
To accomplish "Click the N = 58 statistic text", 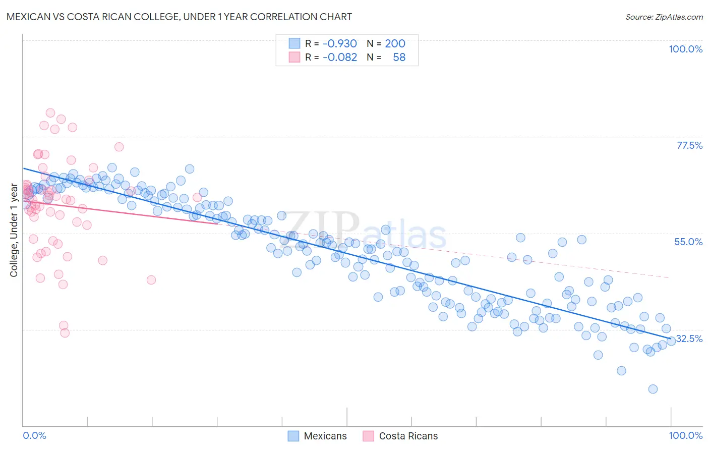I will click(x=386, y=57).
